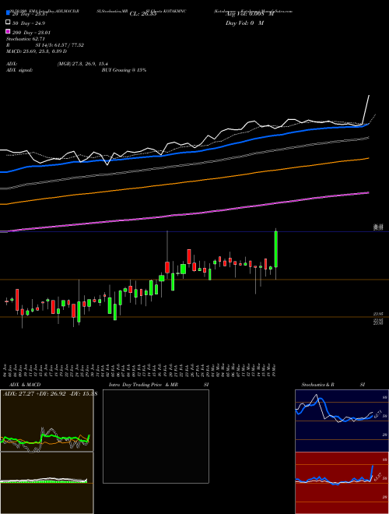Open the MACD histogram thumbnail
The image size is (389, 514).
(47, 483)
